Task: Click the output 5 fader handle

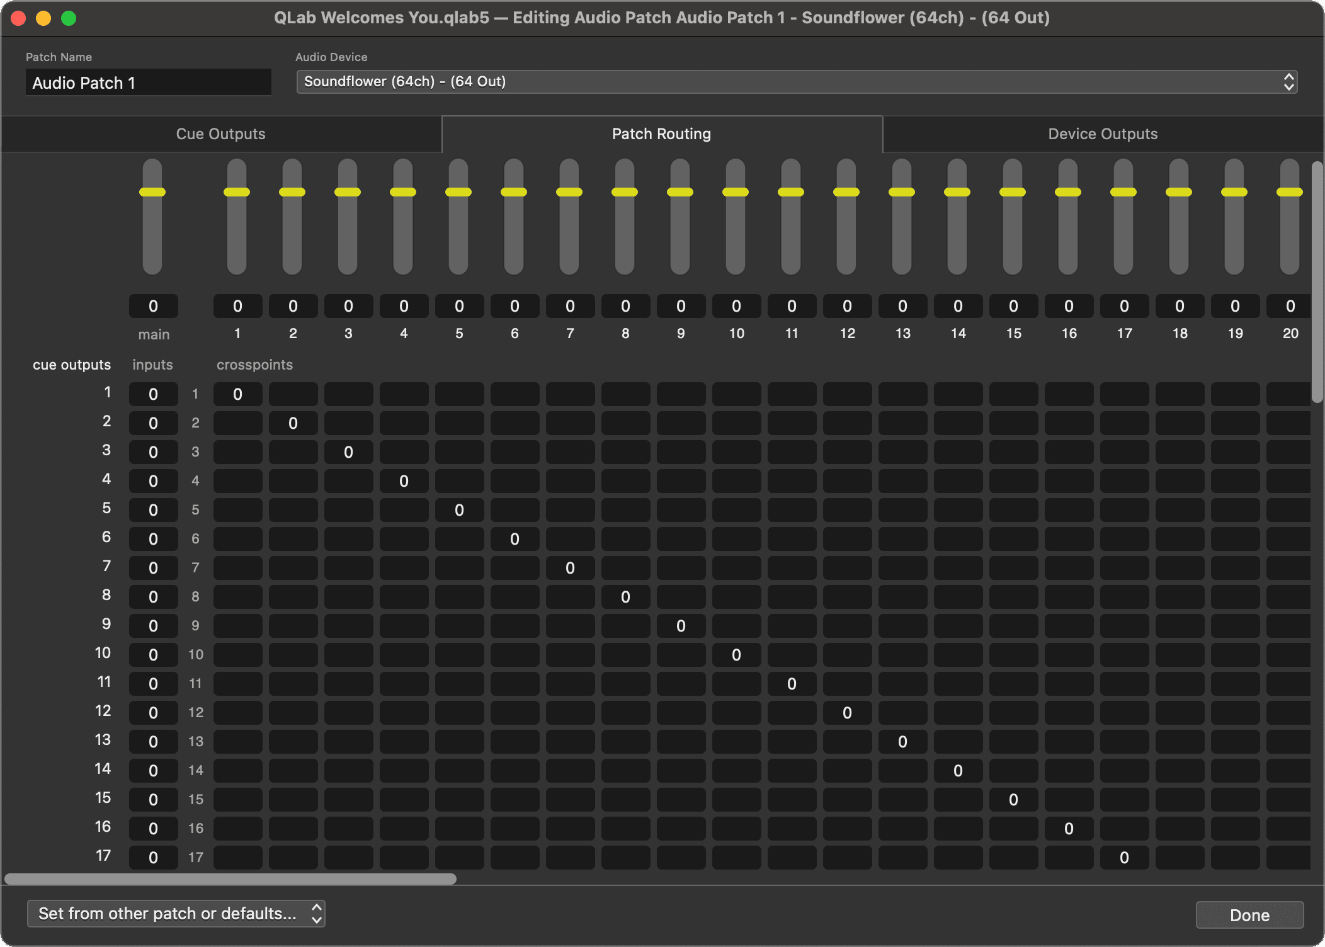Action: point(458,192)
